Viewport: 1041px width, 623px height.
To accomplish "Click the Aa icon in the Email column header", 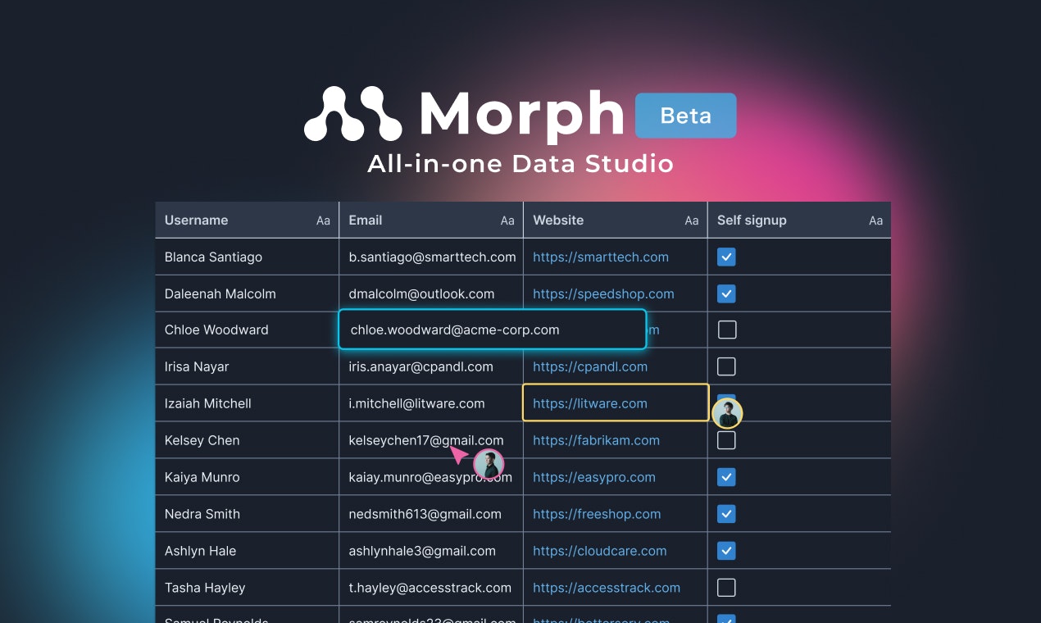I will [507, 220].
